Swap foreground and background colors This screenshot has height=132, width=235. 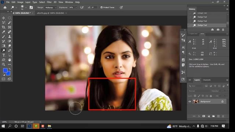[10, 69]
